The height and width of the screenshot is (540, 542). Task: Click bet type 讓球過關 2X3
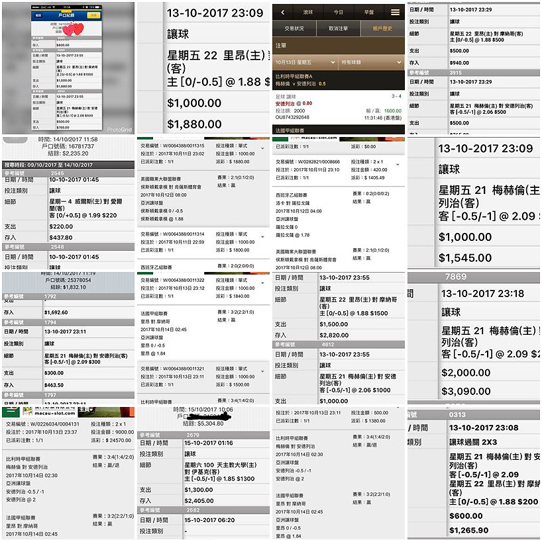[472, 442]
